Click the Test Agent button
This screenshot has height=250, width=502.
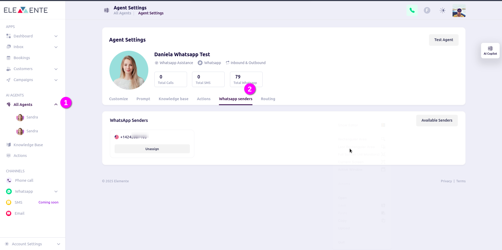444,40
